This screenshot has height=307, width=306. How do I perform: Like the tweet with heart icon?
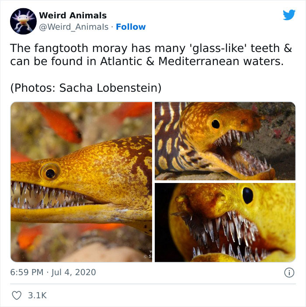pos(16,295)
